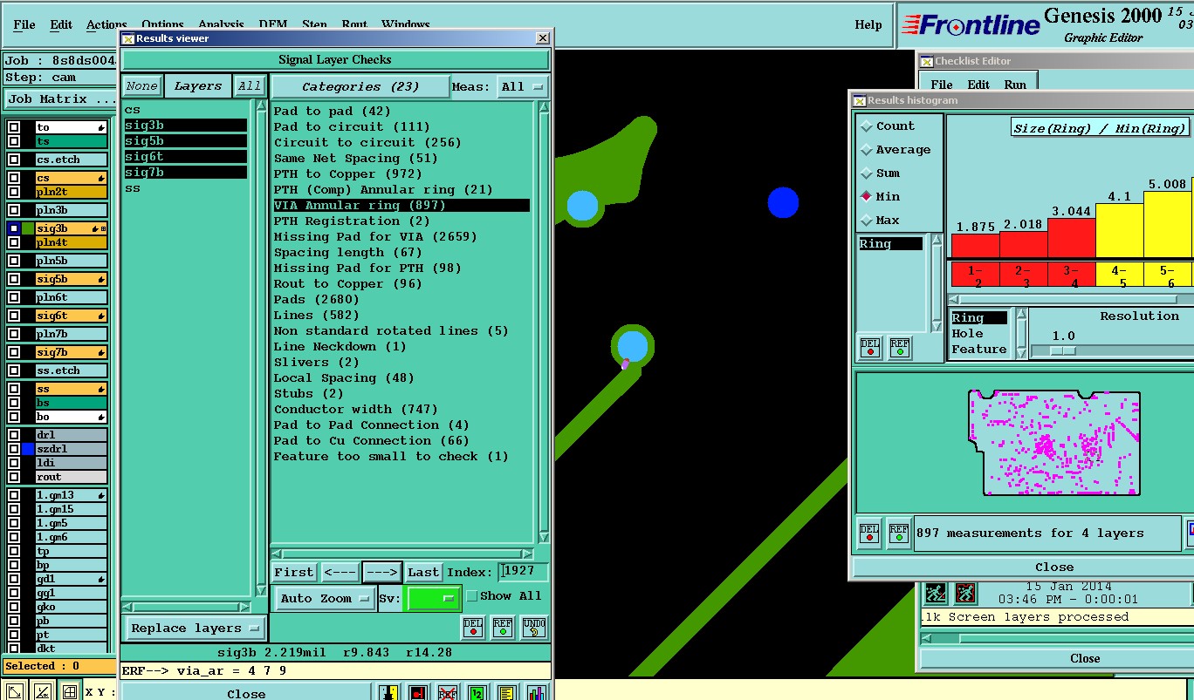Click black running-figure icon in Checklist Editor
The image size is (1194, 700).
click(x=937, y=594)
